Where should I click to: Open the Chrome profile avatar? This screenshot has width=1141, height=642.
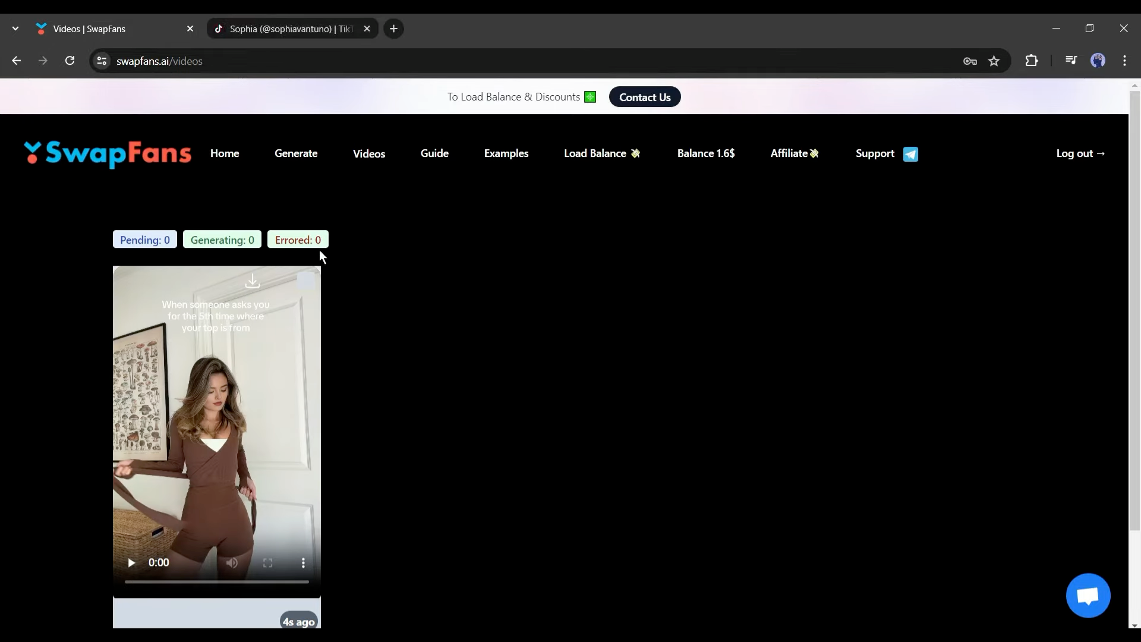pyautogui.click(x=1098, y=61)
